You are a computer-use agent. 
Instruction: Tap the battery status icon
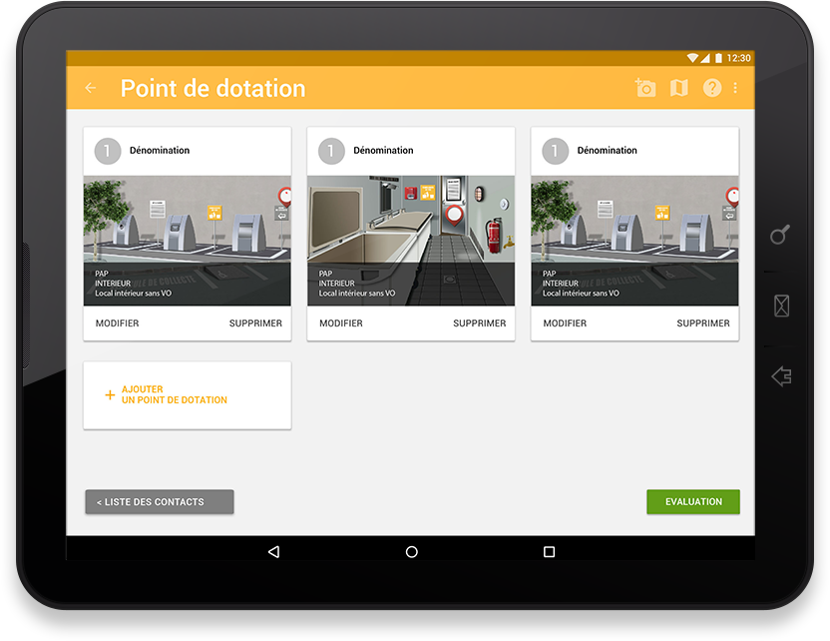coord(718,58)
